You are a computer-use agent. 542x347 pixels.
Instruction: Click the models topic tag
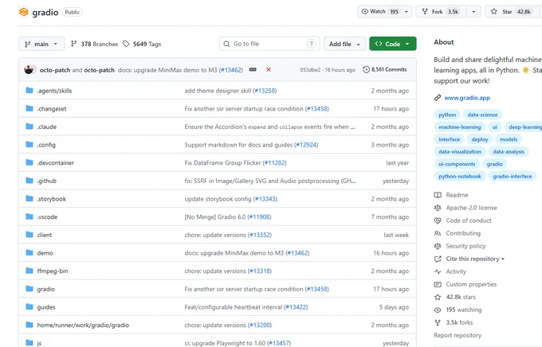pyautogui.click(x=509, y=139)
